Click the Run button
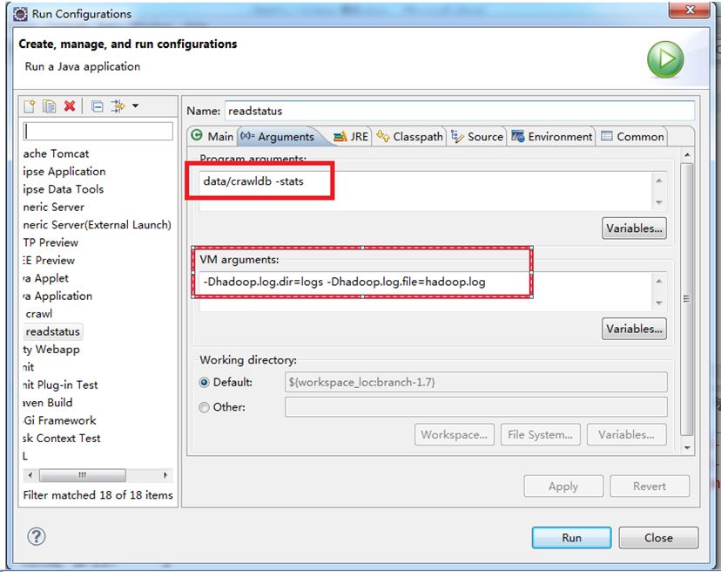 coord(571,537)
